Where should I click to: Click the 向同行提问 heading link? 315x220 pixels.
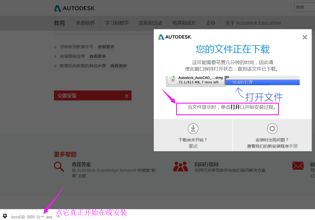[x=206, y=164]
